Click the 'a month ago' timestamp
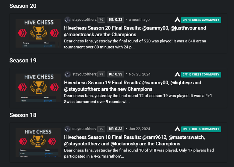Image resolution: width=234 pixels, height=167 pixels. [139, 20]
